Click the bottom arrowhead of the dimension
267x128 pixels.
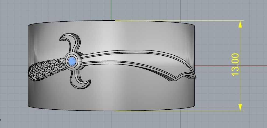click(240, 107)
